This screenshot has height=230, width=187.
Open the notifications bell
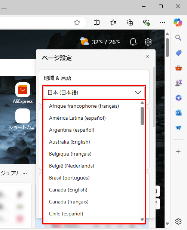point(133,42)
